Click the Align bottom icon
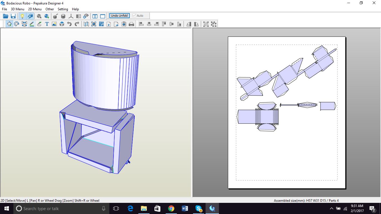The image size is (381, 214). 179,24
